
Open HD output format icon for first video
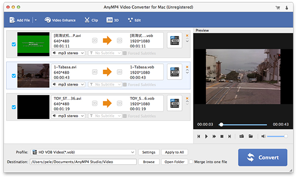[174, 40]
